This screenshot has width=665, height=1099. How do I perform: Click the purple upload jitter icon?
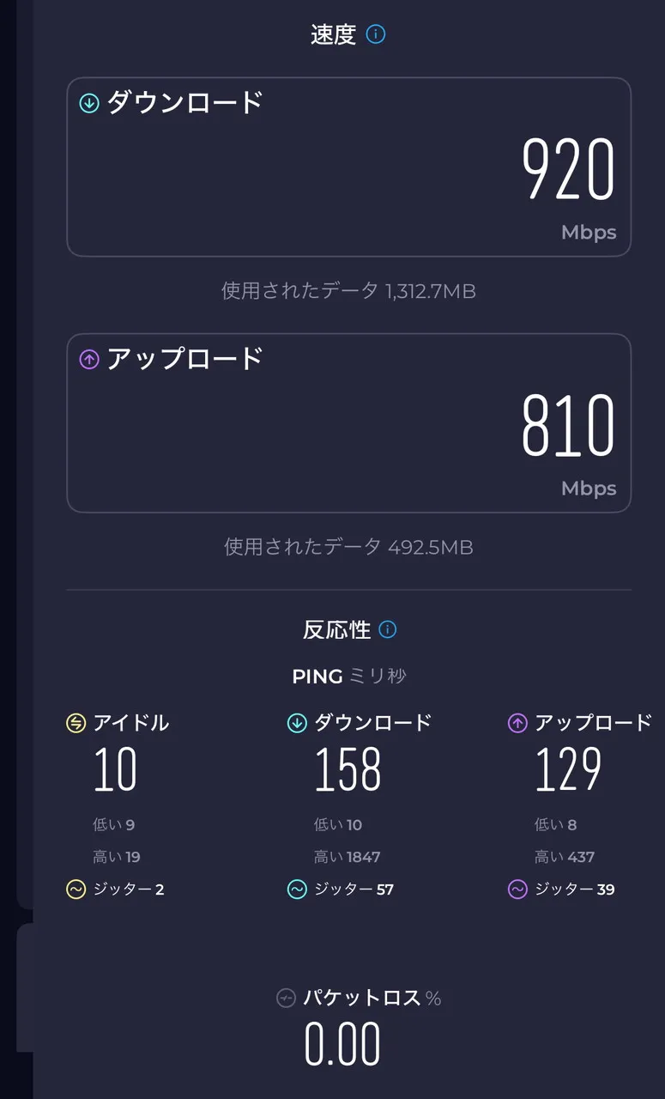tap(517, 890)
